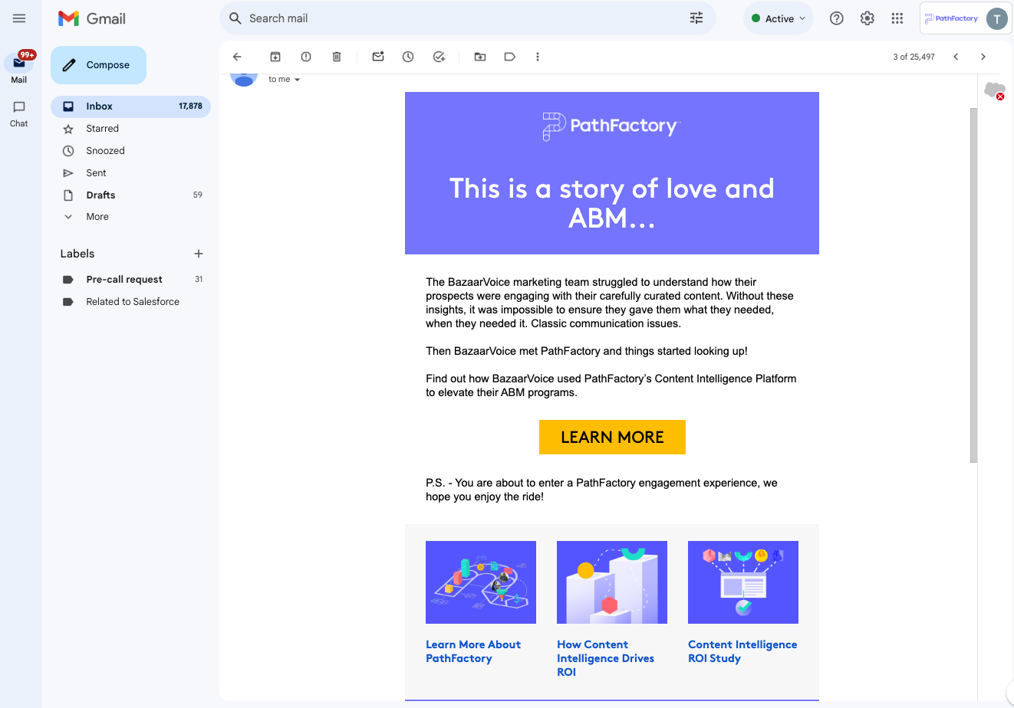This screenshot has height=708, width=1014.
Task: Report this email as spam
Action: coord(306,57)
